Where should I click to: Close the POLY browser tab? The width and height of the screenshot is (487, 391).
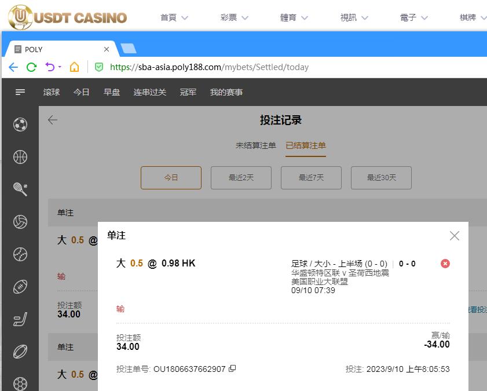107,49
